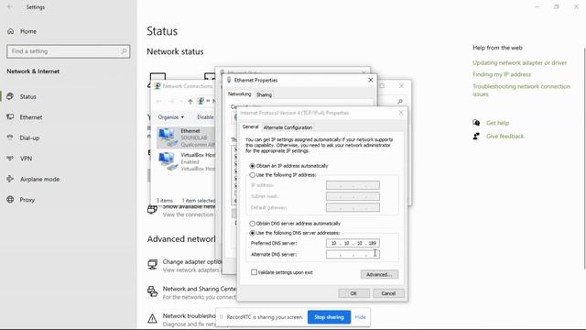Click Preferred DNS server field
This screenshot has width=586, height=330.
point(353,243)
